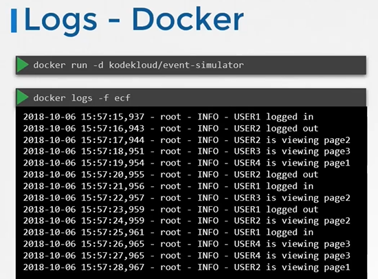Select the 15:57:25,961 USER1 logged in line
This screenshot has width=378, height=279.
168,232
